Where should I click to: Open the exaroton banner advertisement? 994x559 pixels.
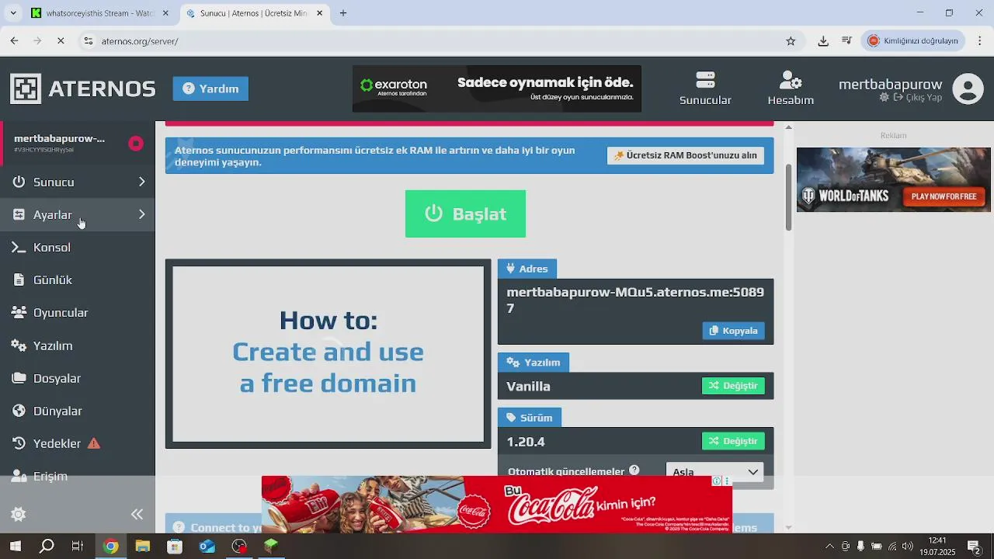point(497,89)
